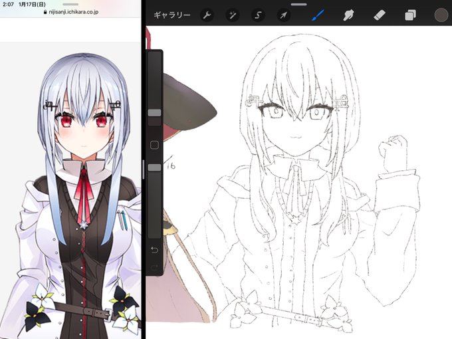Open the Adjustments magic wand menu
Viewport: 452px width, 339px height.
(x=233, y=15)
